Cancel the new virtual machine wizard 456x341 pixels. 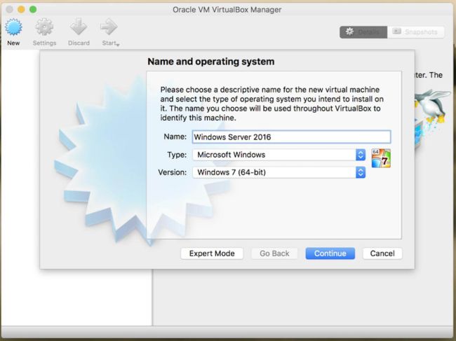click(x=382, y=253)
